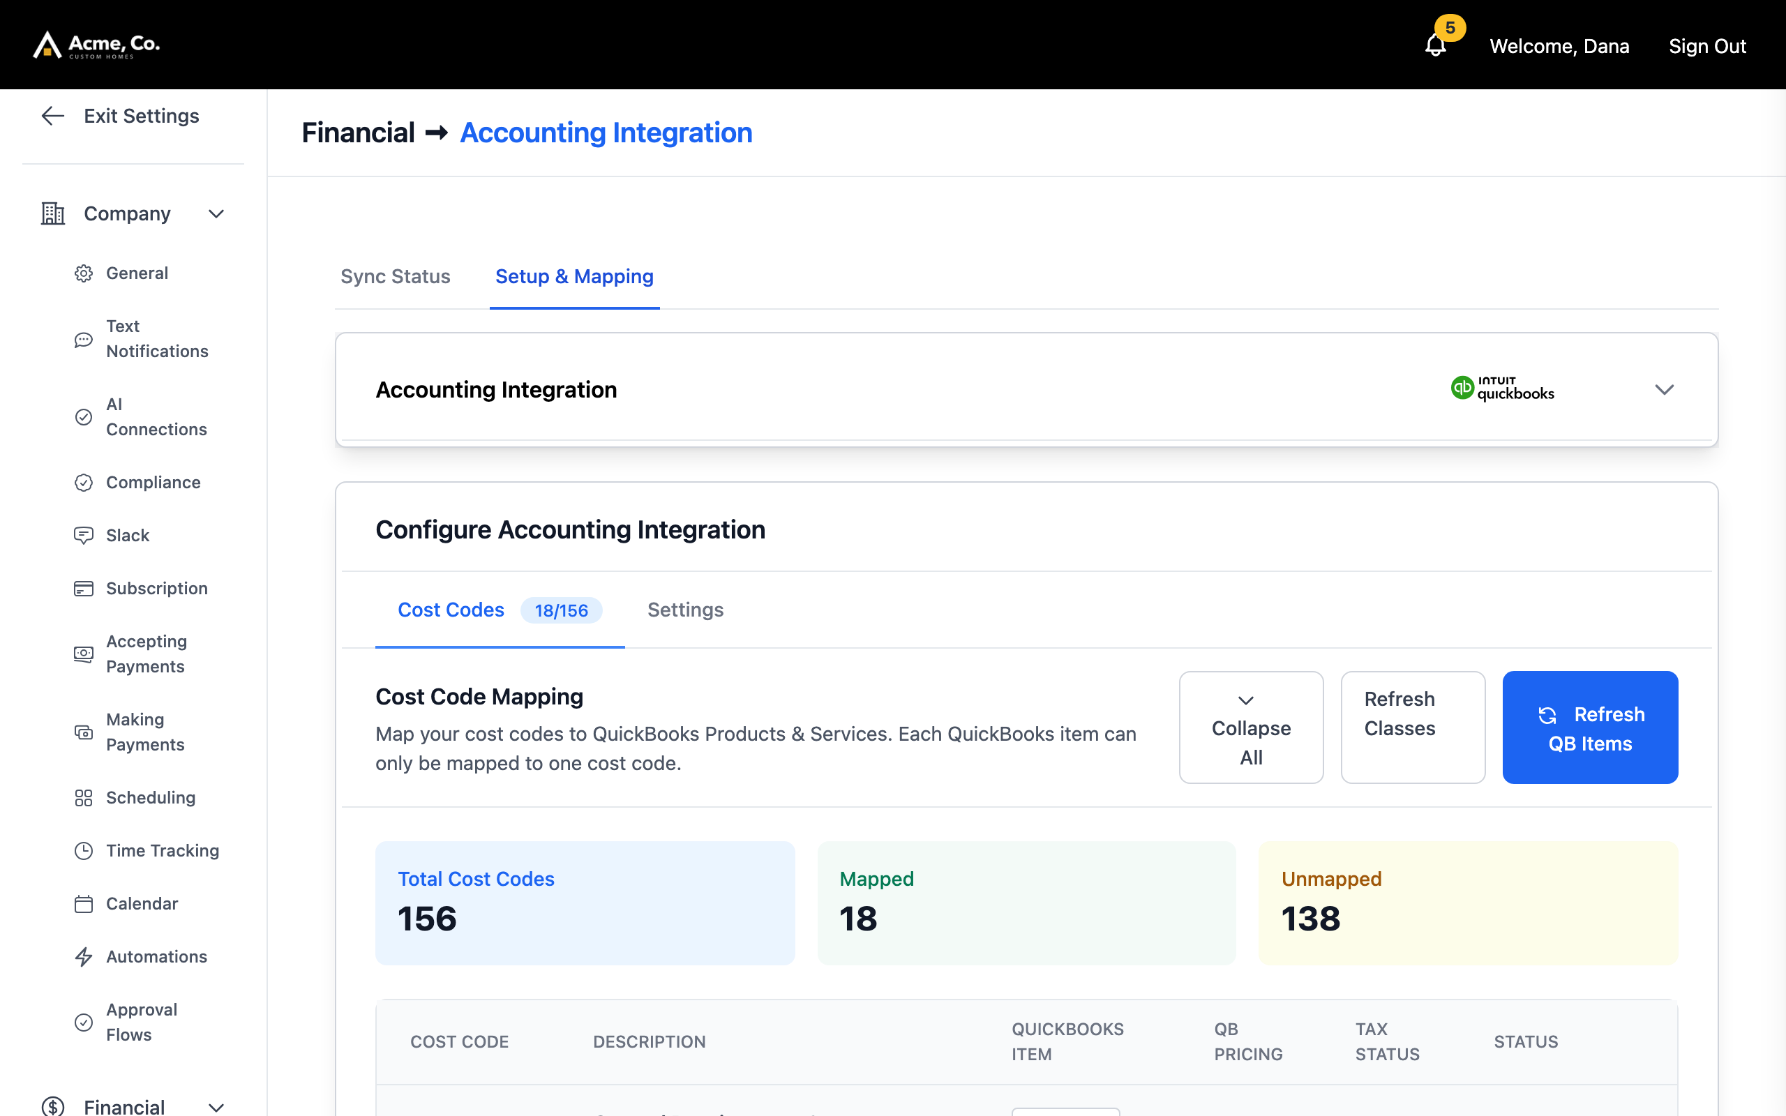Open the Cost Codes tab
The image size is (1786, 1116).
(500, 610)
